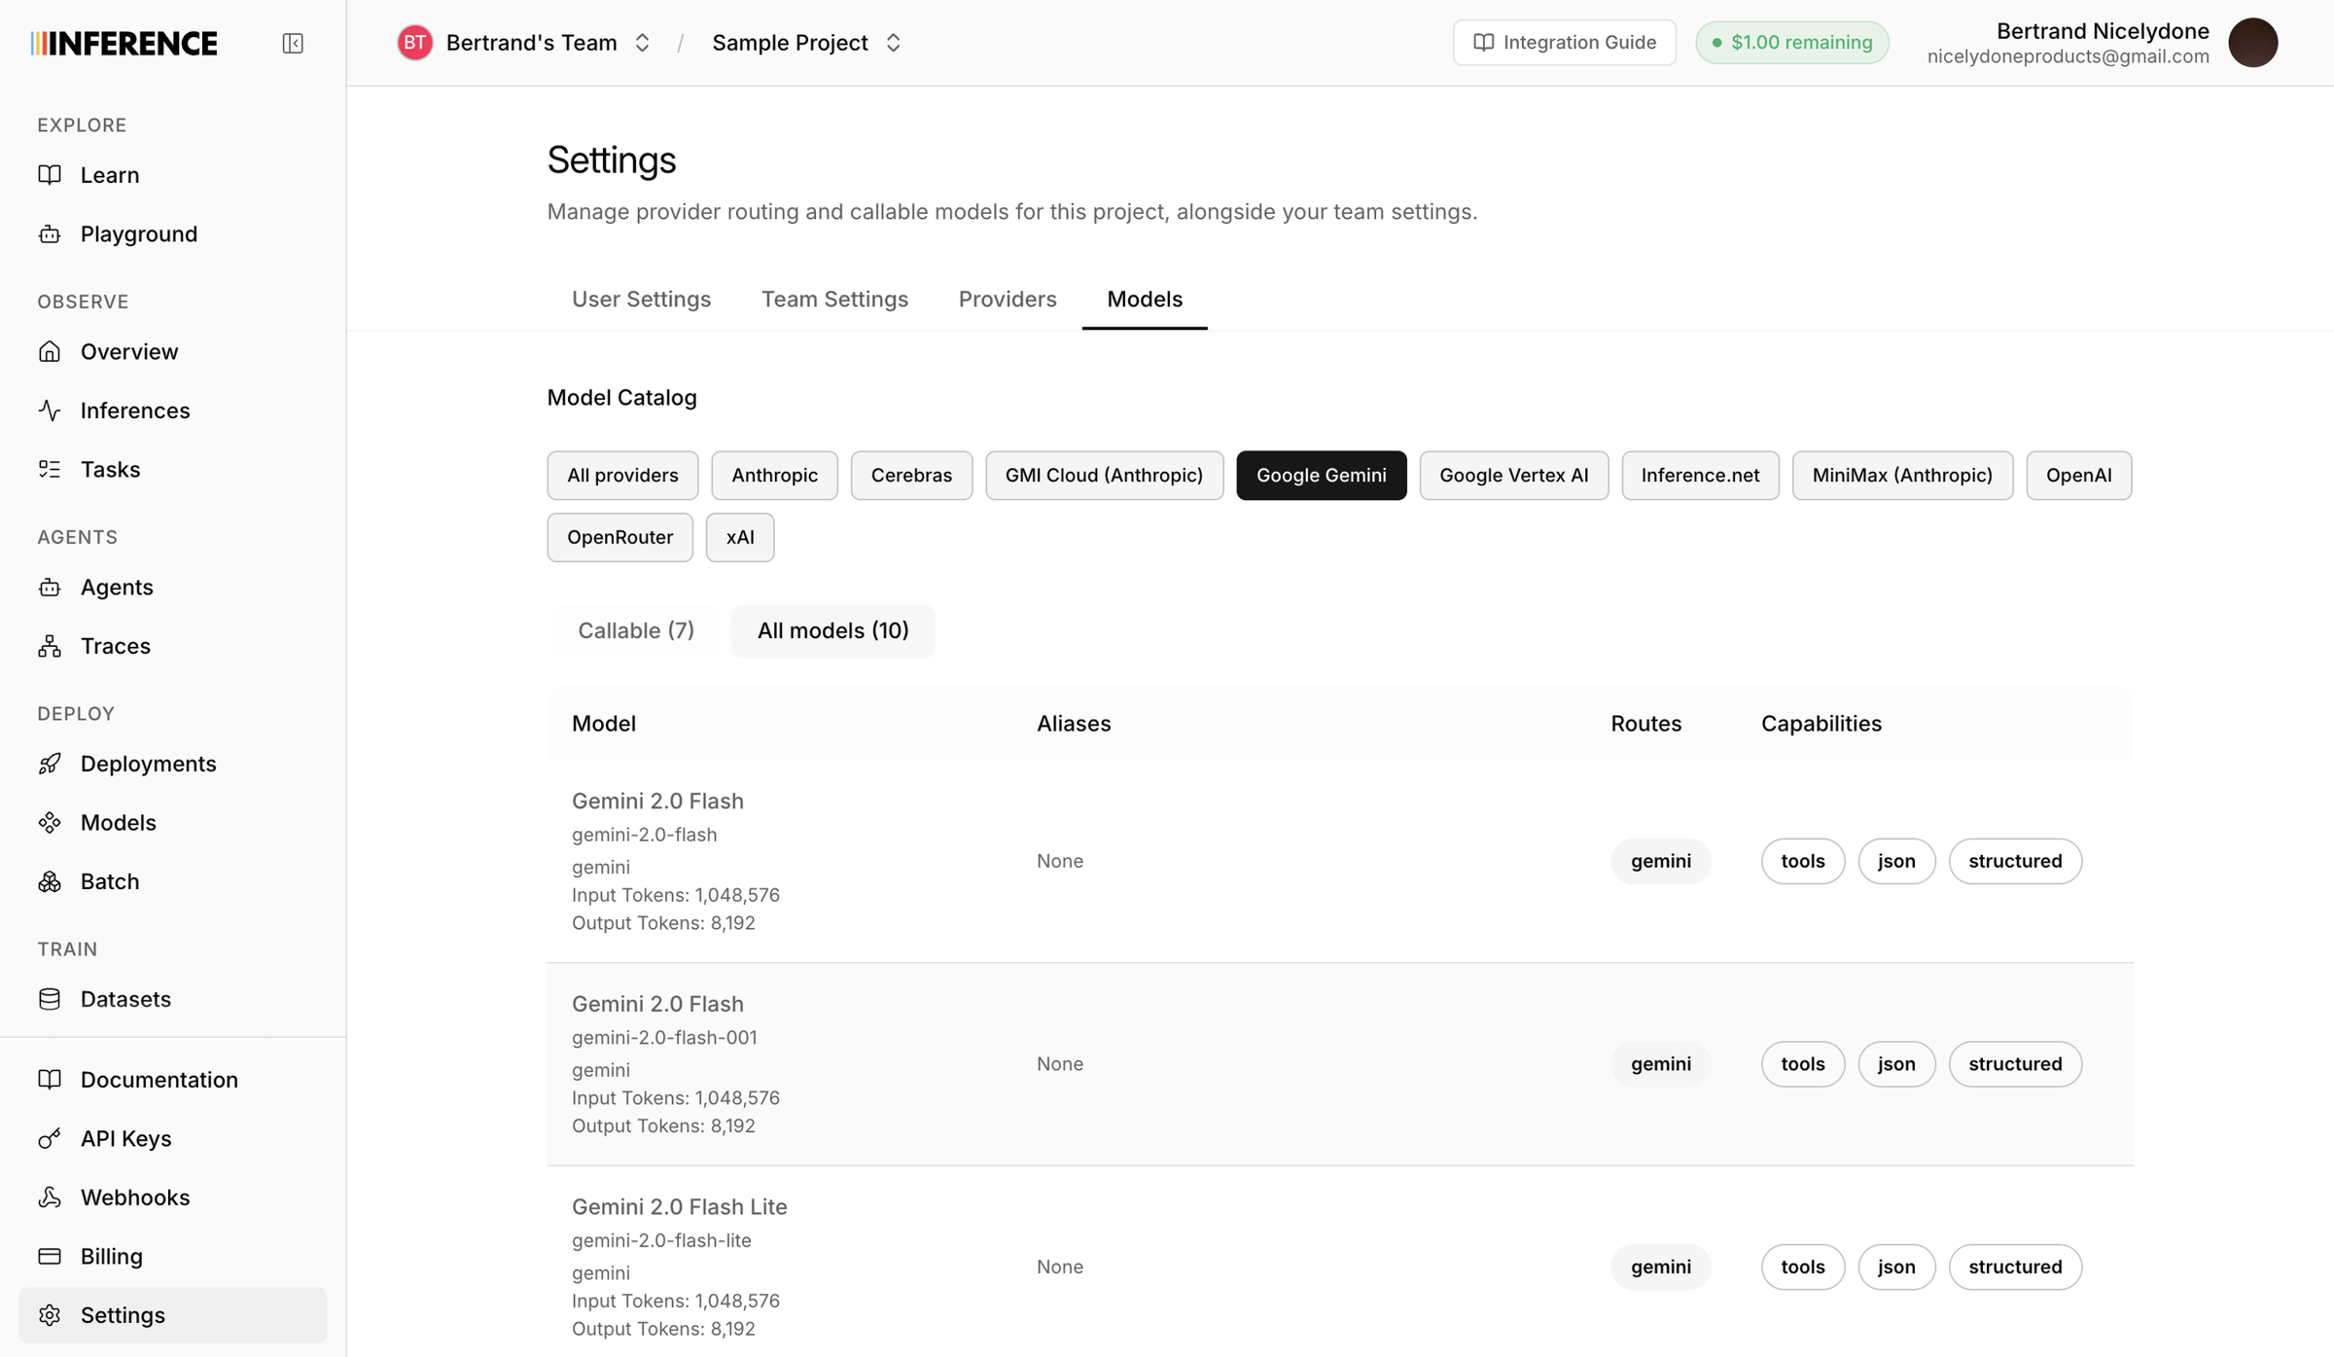
Task: Show Callable (7) models
Action: [x=636, y=630]
